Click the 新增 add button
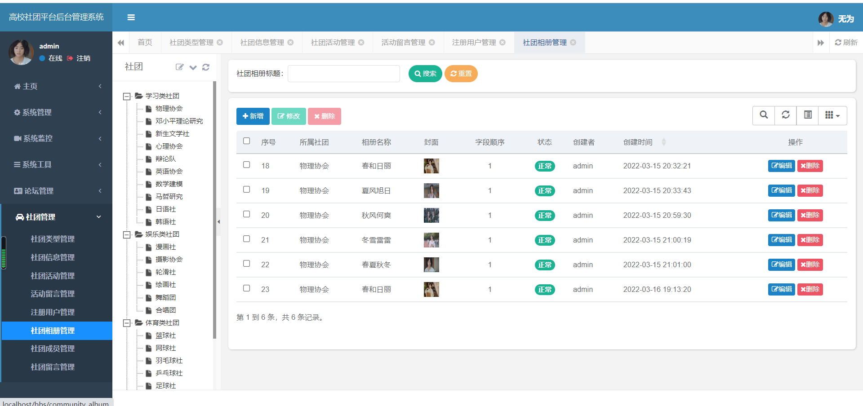Screen dimensions: 863x406 click(x=253, y=116)
